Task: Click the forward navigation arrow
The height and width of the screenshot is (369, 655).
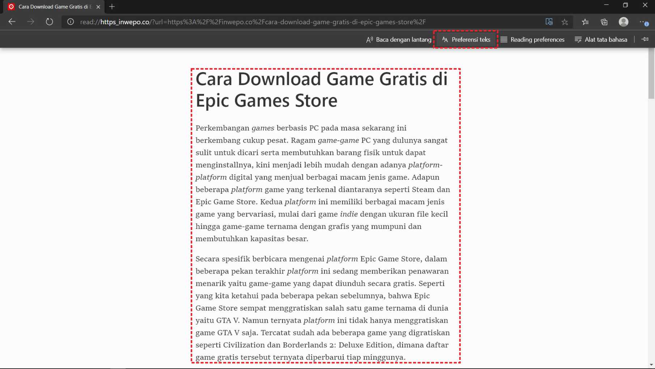Action: click(31, 22)
